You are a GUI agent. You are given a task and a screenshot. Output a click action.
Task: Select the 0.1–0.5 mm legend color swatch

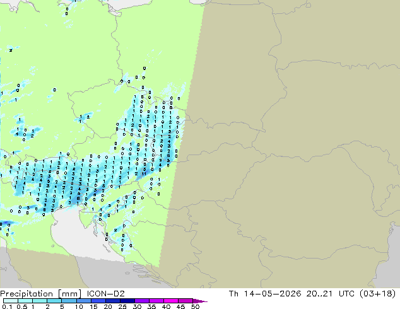tap(11, 301)
